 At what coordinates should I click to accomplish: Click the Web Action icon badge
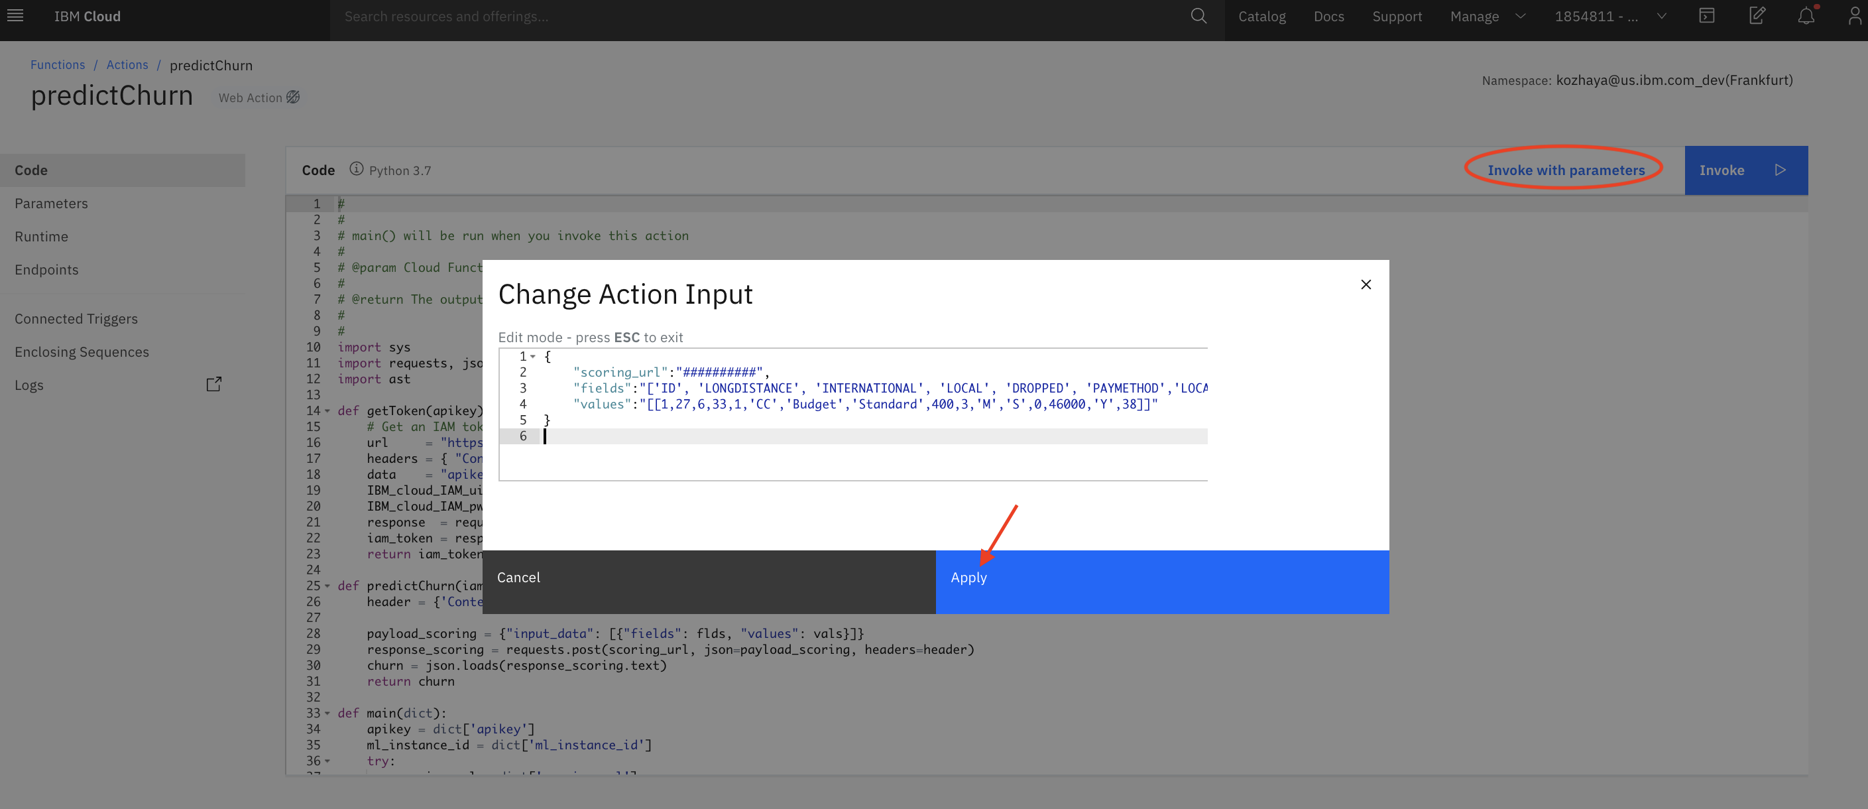[294, 97]
